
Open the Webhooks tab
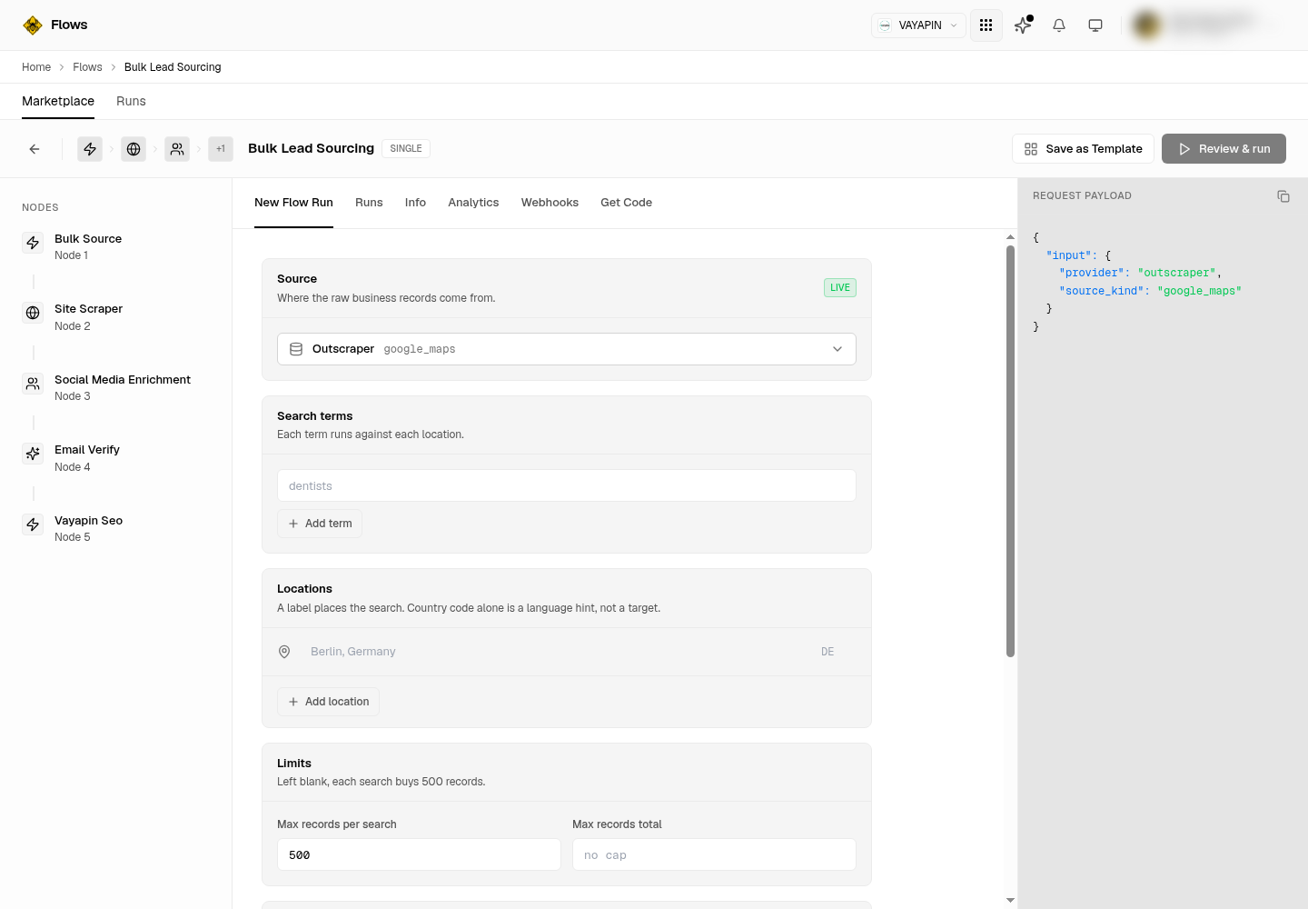(550, 203)
